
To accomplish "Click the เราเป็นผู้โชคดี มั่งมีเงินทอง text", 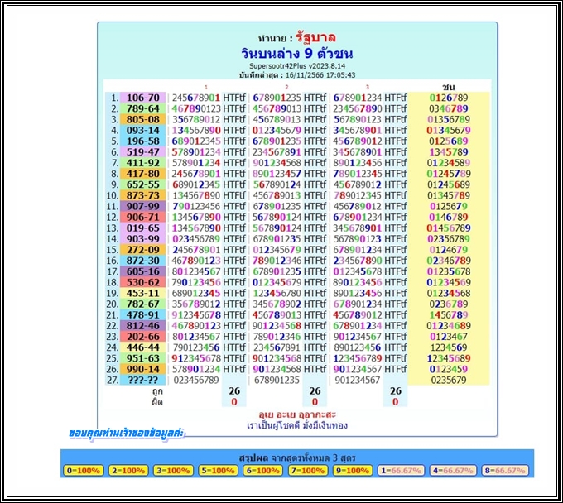I will pyautogui.click(x=297, y=425).
